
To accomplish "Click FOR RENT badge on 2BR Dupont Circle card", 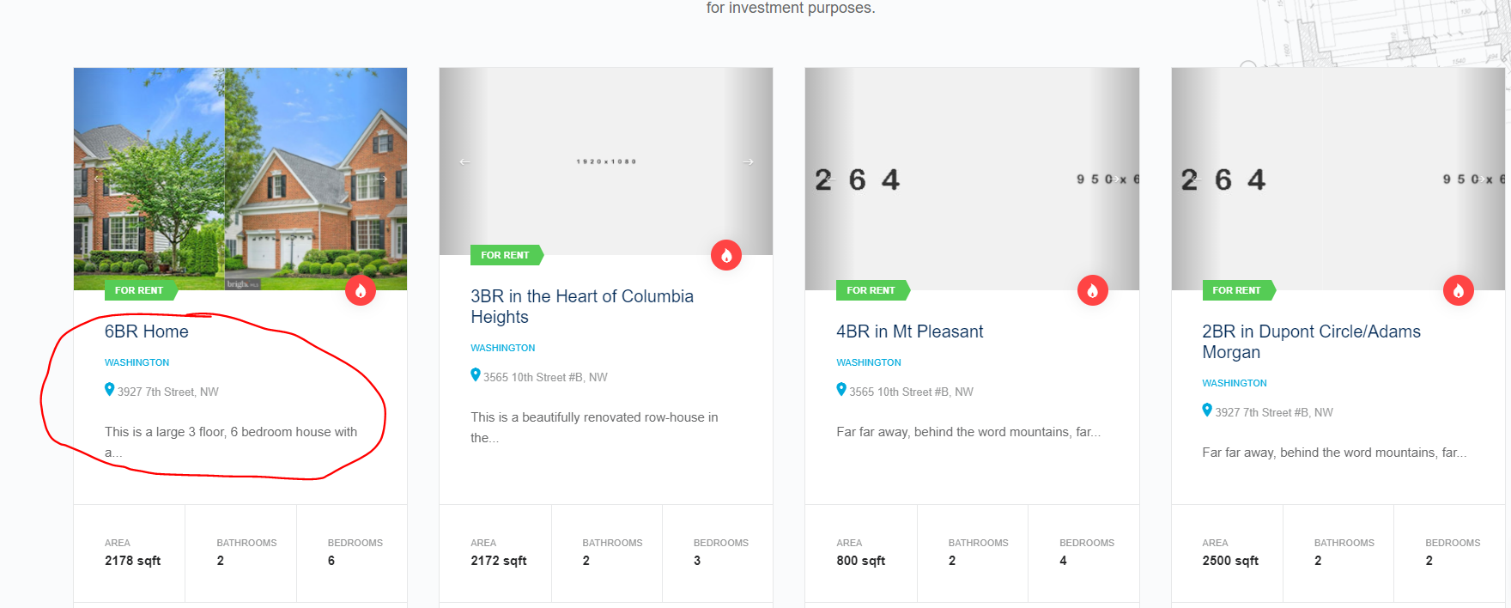I will coord(1236,290).
